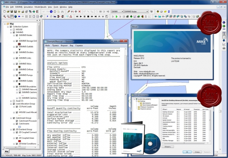Enable the Asset CS checkbox

click(14, 101)
